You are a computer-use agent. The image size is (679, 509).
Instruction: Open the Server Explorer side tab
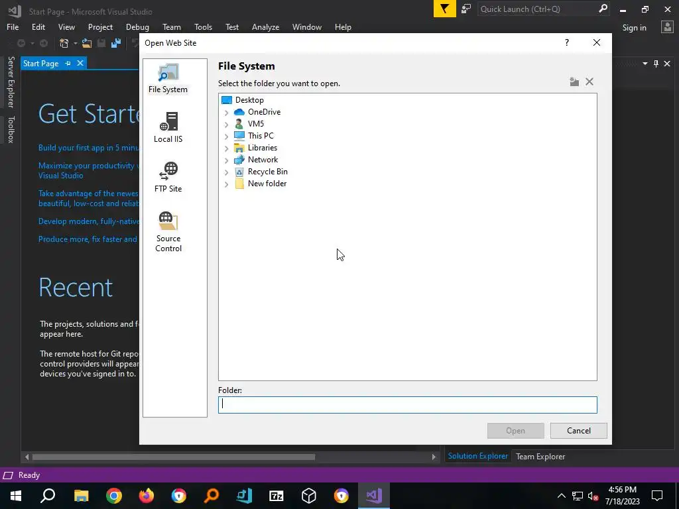point(11,82)
